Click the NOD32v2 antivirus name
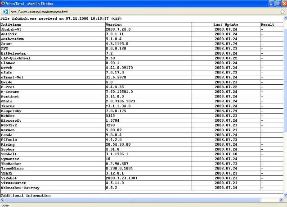Image resolution: width=287 pixels, height=207 pixels. [9, 125]
